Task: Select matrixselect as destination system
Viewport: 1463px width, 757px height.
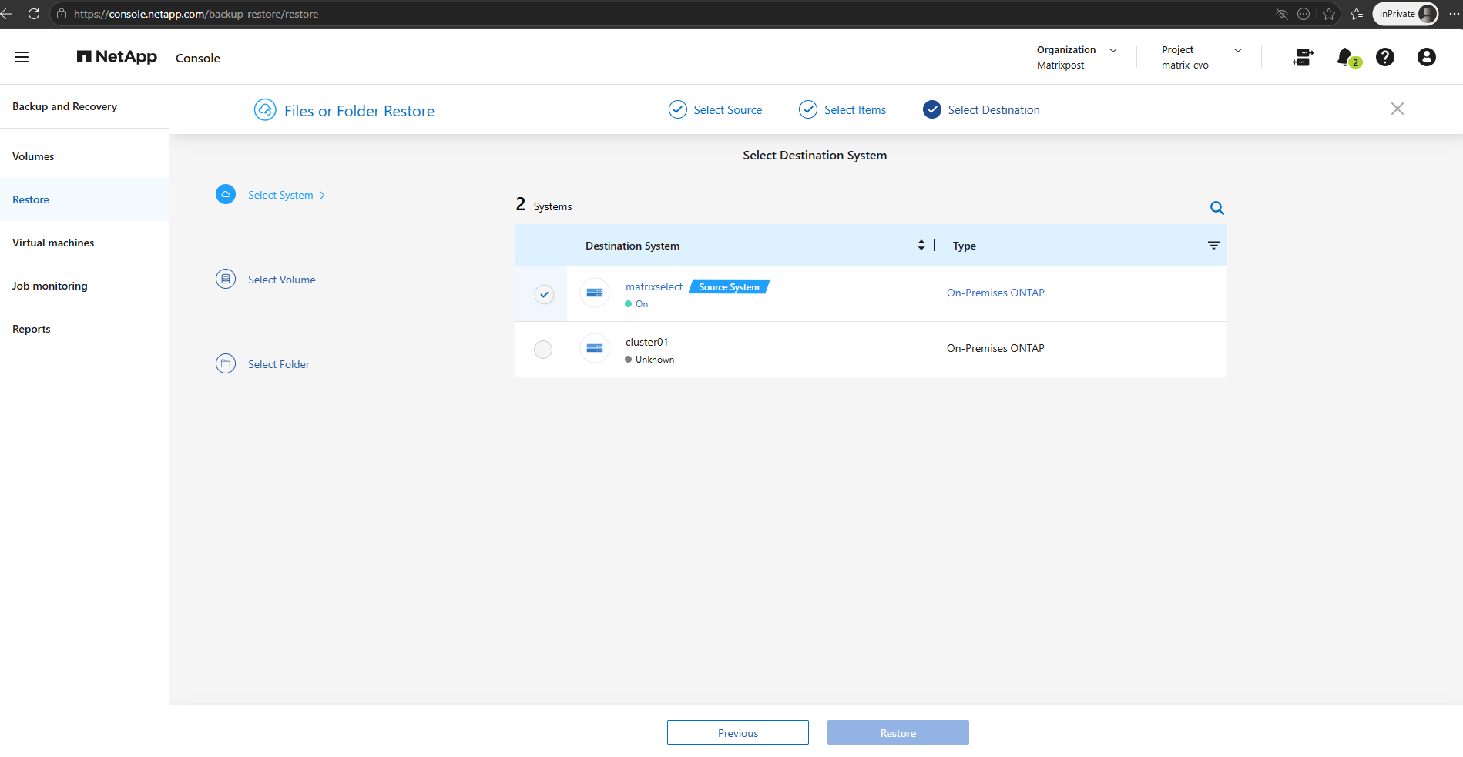Action: pos(544,294)
